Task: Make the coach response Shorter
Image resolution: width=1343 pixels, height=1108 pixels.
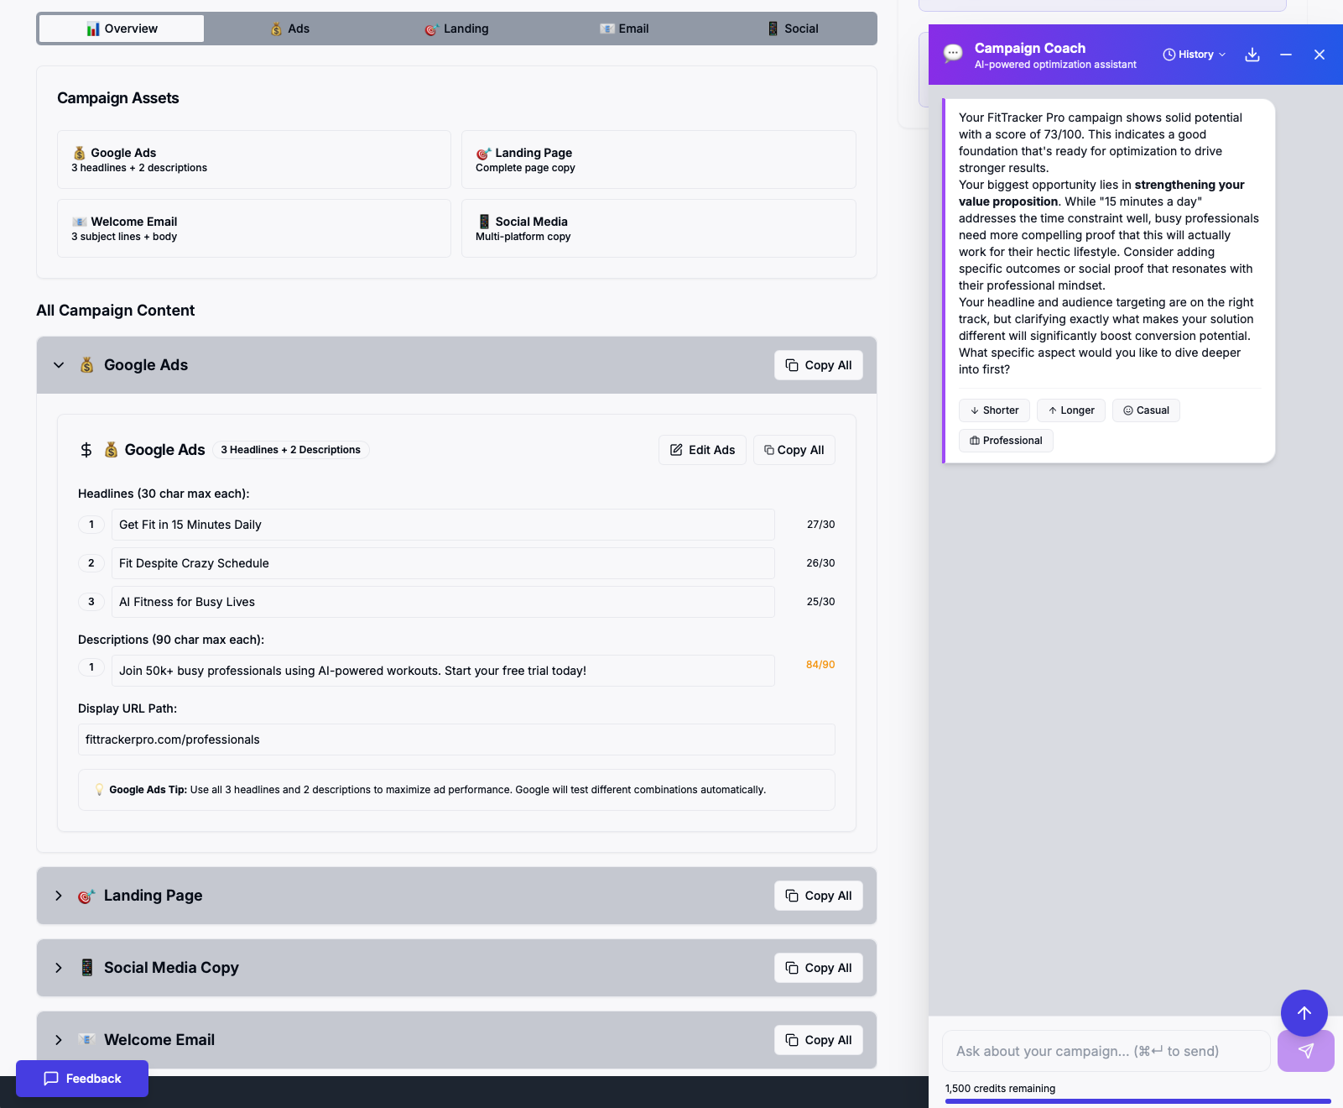Action: click(x=994, y=410)
